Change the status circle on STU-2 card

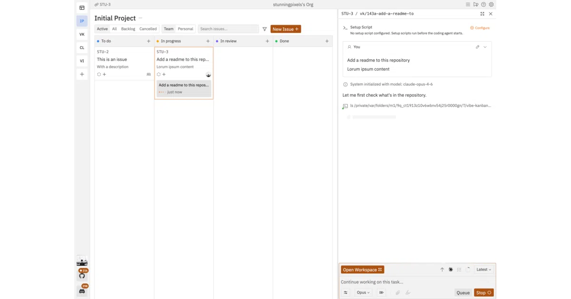pyautogui.click(x=99, y=75)
